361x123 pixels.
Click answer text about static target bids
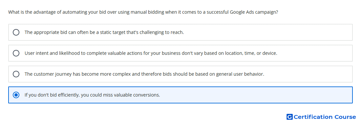point(104,32)
